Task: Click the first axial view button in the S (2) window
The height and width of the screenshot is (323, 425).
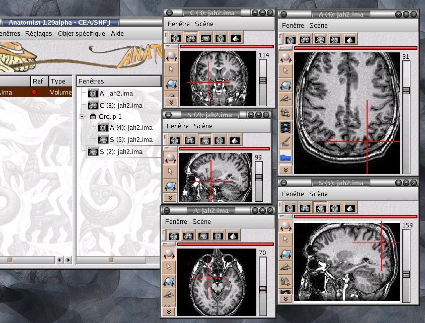Action: (175, 140)
